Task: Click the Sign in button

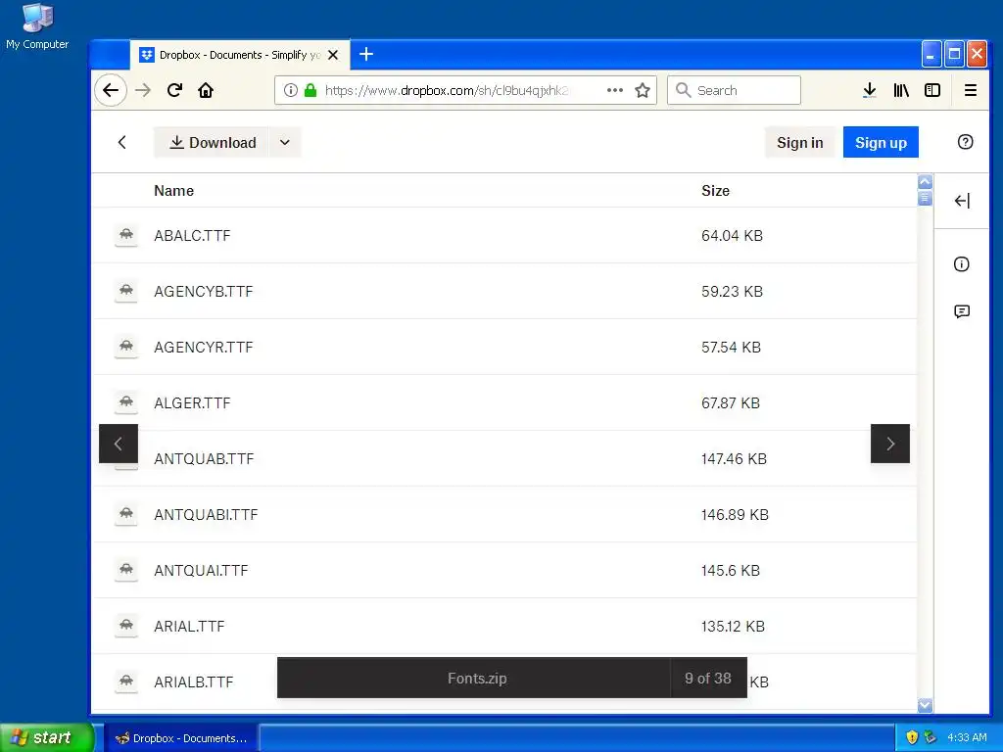Action: coord(799,142)
